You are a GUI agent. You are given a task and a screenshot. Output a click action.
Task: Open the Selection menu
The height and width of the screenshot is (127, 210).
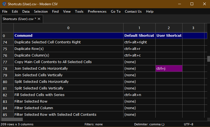pos(41,12)
